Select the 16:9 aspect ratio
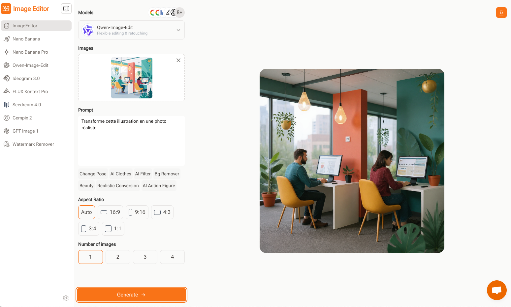Image resolution: width=511 pixels, height=307 pixels. [x=110, y=212]
